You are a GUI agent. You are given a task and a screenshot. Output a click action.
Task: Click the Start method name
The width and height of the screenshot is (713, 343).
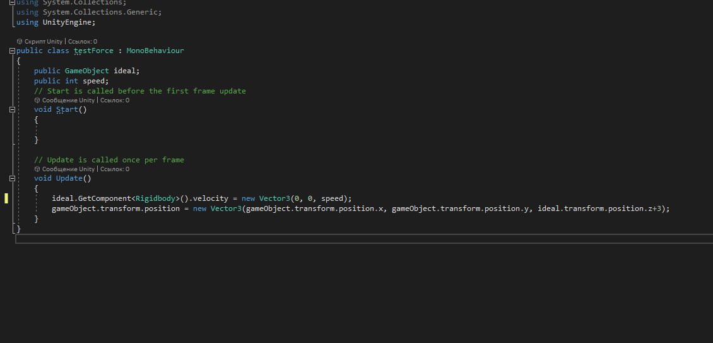(x=67, y=109)
